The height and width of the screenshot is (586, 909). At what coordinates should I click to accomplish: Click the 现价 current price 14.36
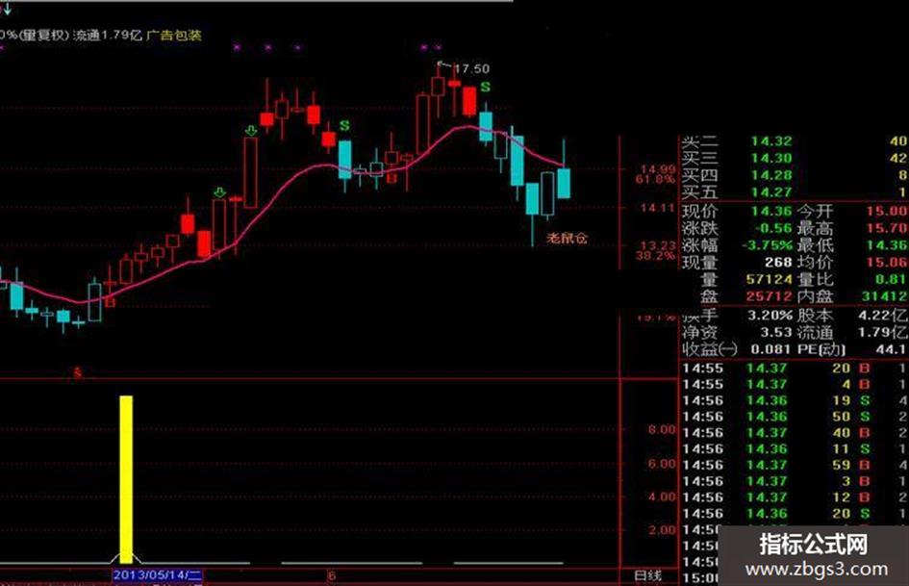(x=771, y=211)
